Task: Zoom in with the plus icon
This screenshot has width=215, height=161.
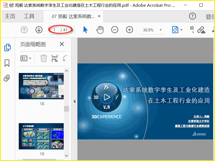Action: coord(130,30)
